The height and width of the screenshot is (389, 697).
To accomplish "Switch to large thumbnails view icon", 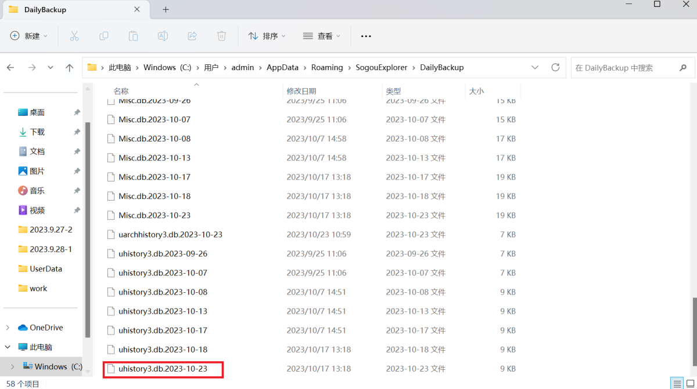I will click(x=690, y=384).
